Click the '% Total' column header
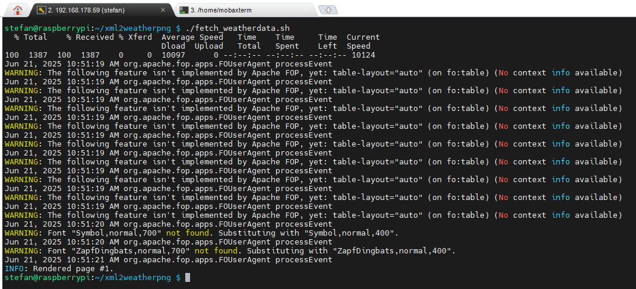The width and height of the screenshot is (636, 289). (31, 37)
